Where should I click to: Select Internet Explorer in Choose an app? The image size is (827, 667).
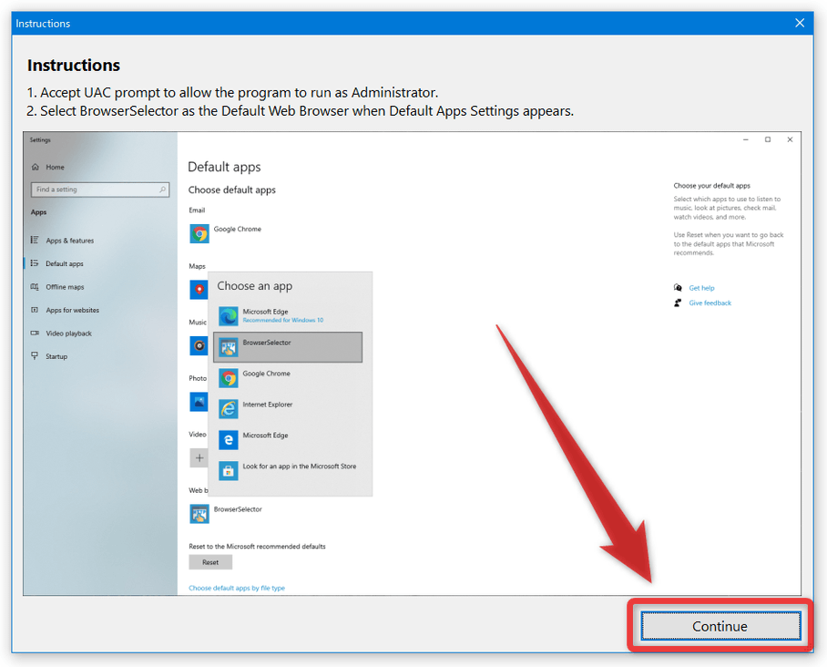click(x=288, y=409)
